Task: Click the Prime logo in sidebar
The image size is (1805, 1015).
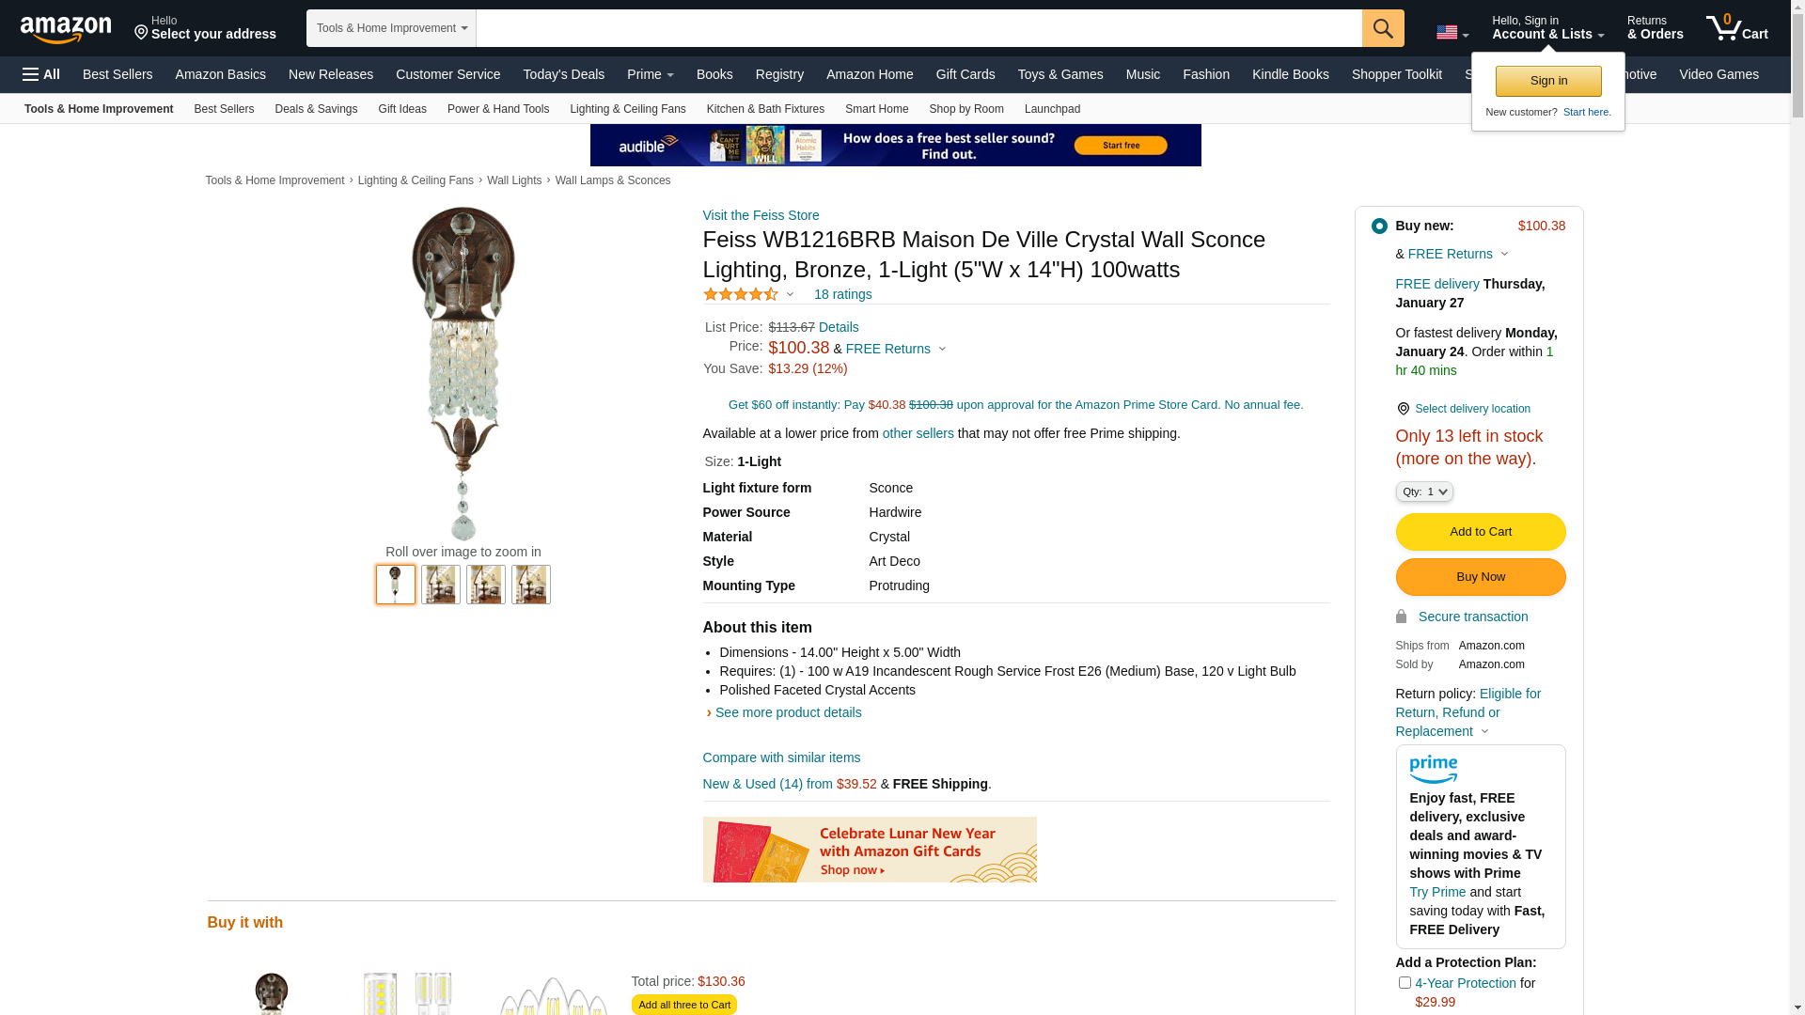Action: click(1434, 769)
